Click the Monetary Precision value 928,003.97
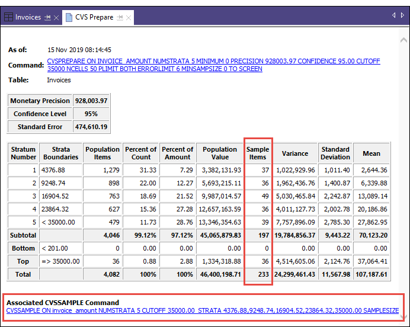 pyautogui.click(x=91, y=101)
